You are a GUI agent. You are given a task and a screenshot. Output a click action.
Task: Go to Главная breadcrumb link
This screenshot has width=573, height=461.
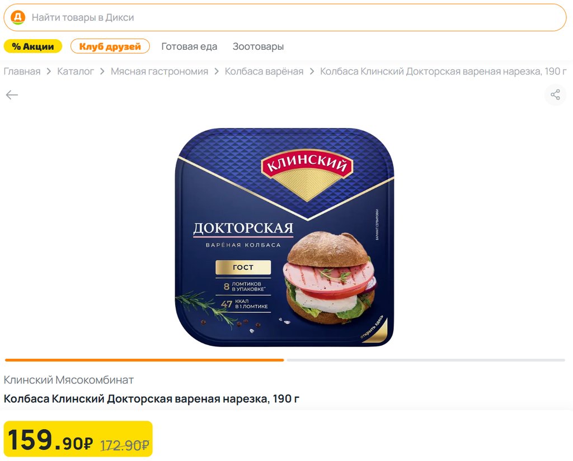click(x=22, y=71)
